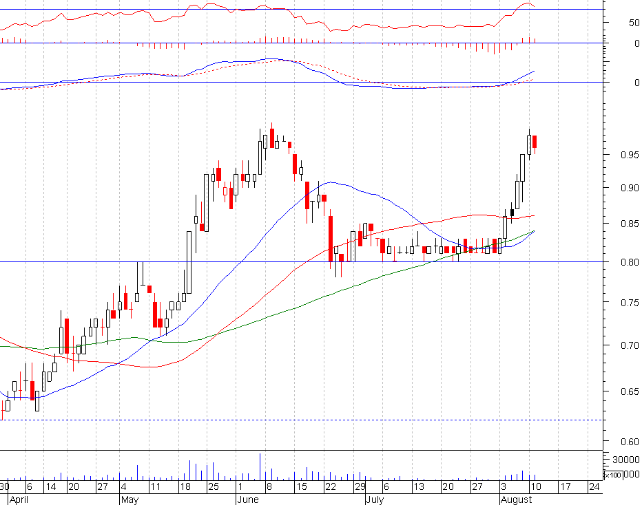Screen dimensions: 642x505
Task: Click the last red candlestick in August
Action: point(535,142)
